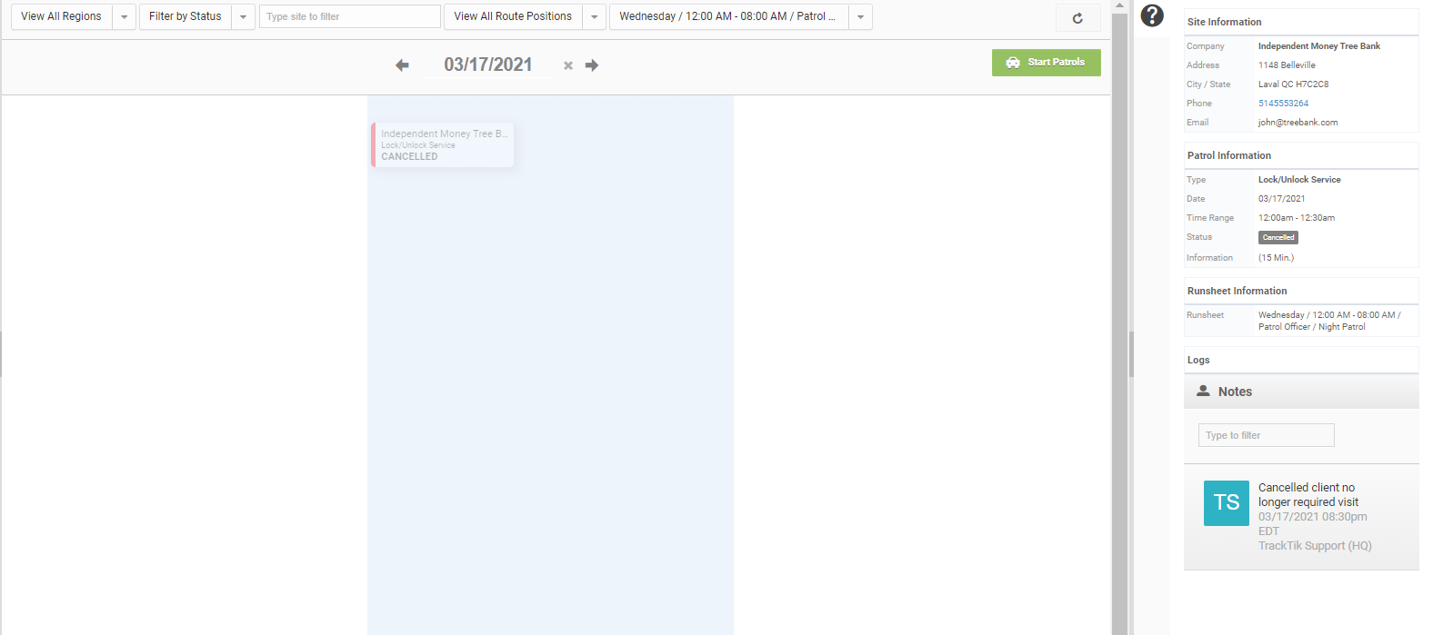Viewport: 1433px width, 635px height.
Task: Clear the date with the x icon
Action: click(x=568, y=65)
